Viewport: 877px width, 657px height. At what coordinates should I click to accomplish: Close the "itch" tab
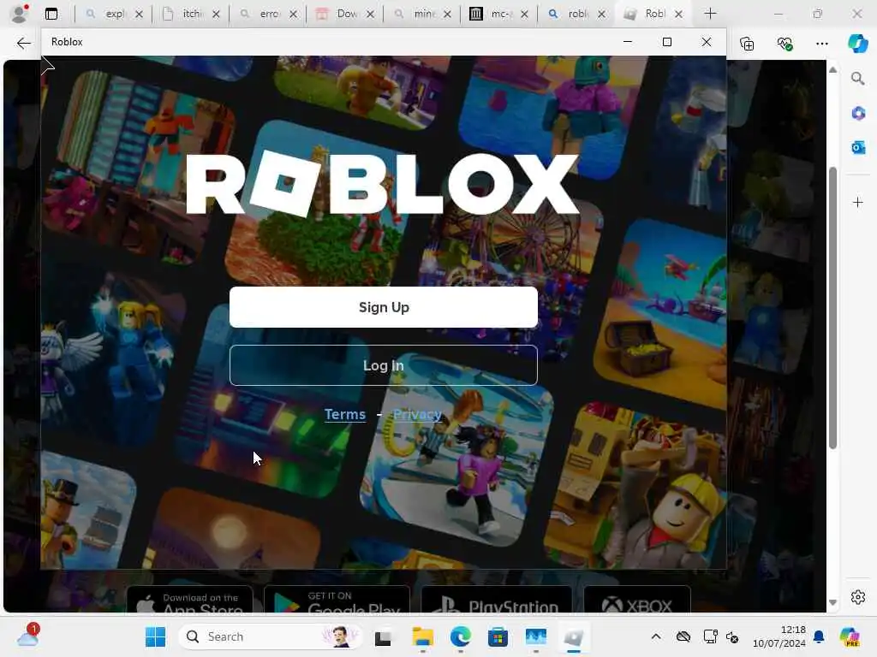(217, 14)
